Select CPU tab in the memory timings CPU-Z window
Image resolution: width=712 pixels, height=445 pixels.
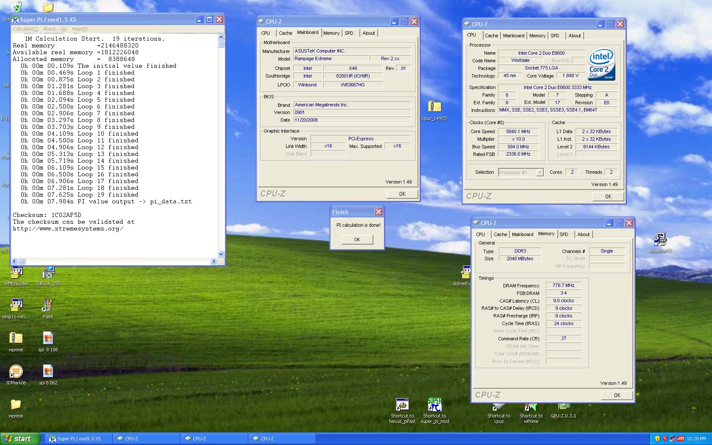481,234
